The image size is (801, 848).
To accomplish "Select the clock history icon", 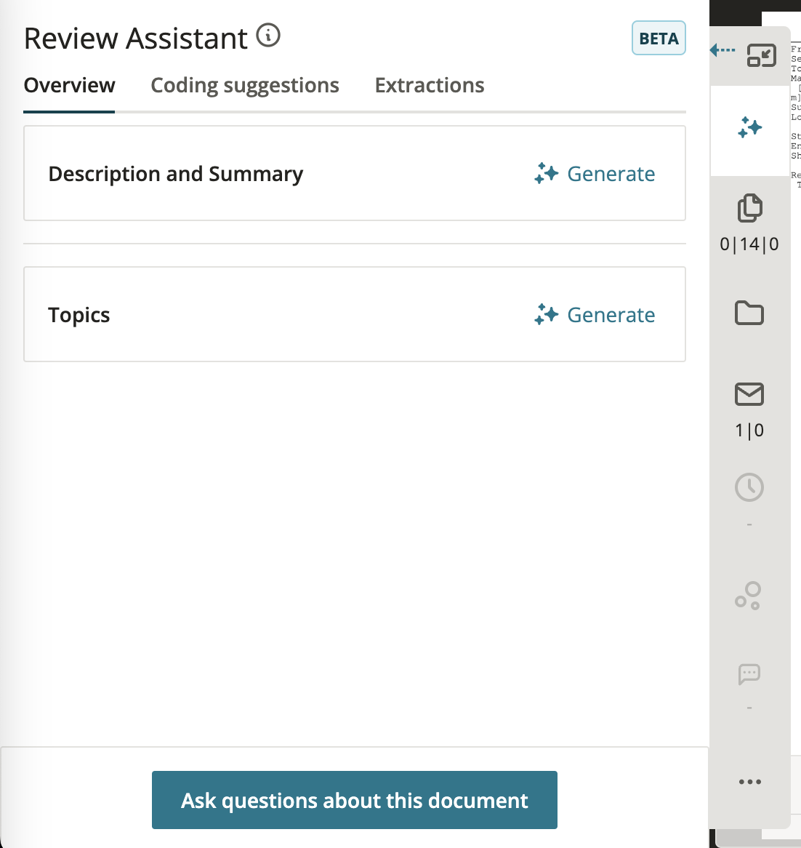I will [x=749, y=488].
